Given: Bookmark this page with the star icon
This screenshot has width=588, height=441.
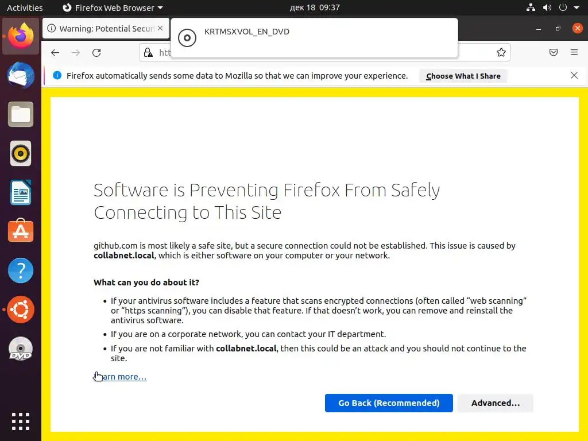Looking at the screenshot, I should (501, 53).
